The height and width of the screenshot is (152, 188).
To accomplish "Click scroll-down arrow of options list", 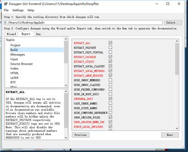I will pos(177,128).
